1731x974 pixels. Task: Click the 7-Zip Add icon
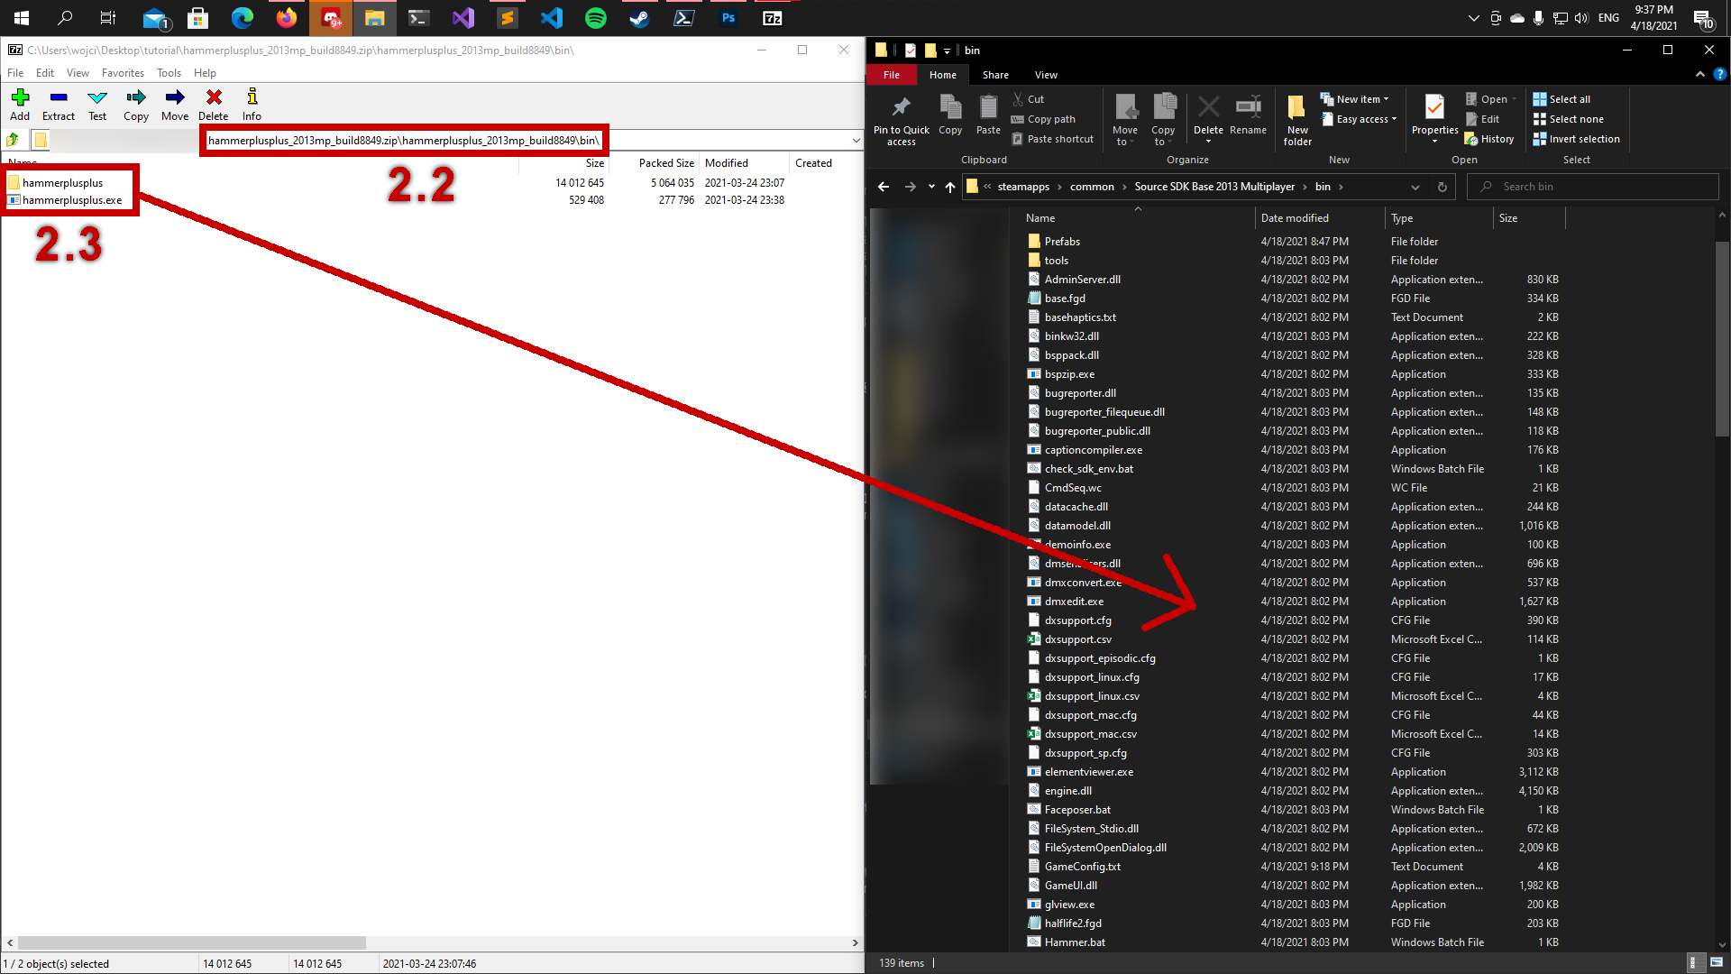(20, 98)
